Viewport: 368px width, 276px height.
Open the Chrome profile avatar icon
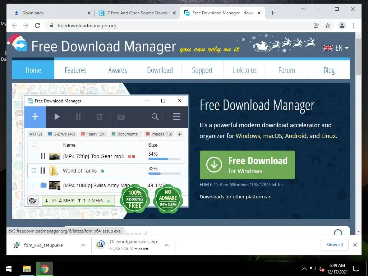pyautogui.click(x=342, y=26)
